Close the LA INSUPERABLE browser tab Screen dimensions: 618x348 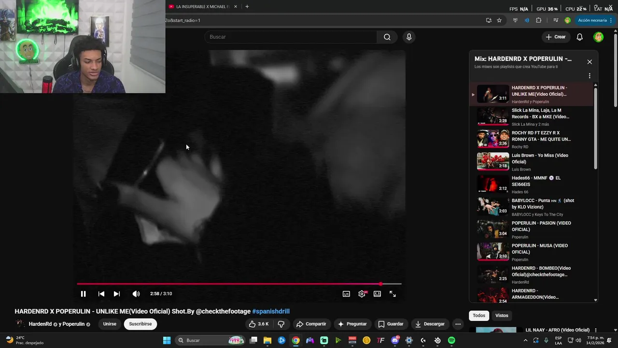point(236,7)
